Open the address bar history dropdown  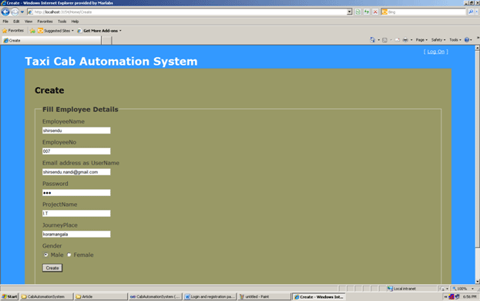click(x=349, y=12)
